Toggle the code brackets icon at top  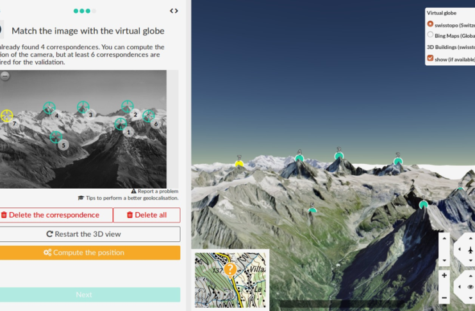point(174,11)
